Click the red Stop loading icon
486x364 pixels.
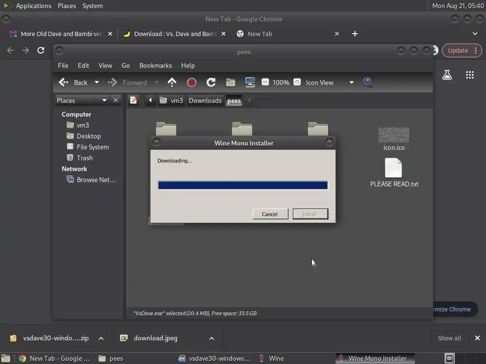192,82
